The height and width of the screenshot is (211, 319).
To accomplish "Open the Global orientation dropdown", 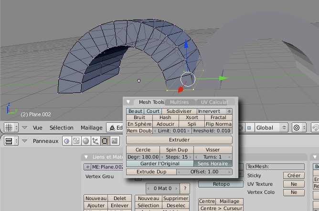I will click(x=271, y=128).
